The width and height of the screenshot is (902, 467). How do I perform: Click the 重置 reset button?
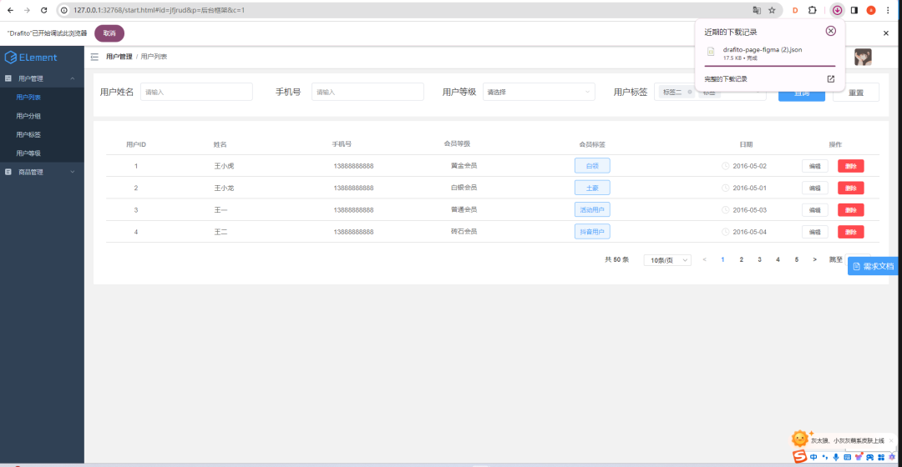pos(856,93)
